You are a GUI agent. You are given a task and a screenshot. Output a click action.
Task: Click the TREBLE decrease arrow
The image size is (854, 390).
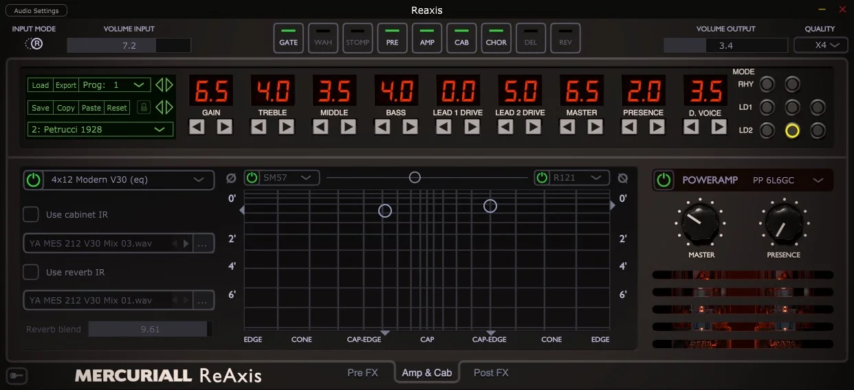[259, 127]
